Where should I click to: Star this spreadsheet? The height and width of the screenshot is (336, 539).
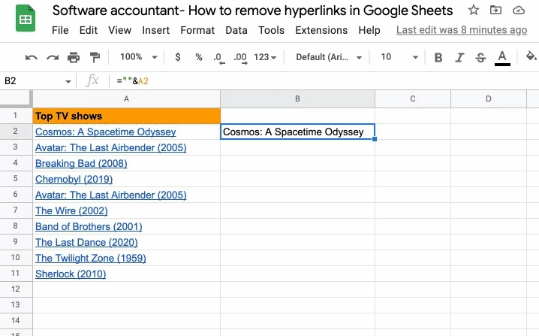pos(474,11)
